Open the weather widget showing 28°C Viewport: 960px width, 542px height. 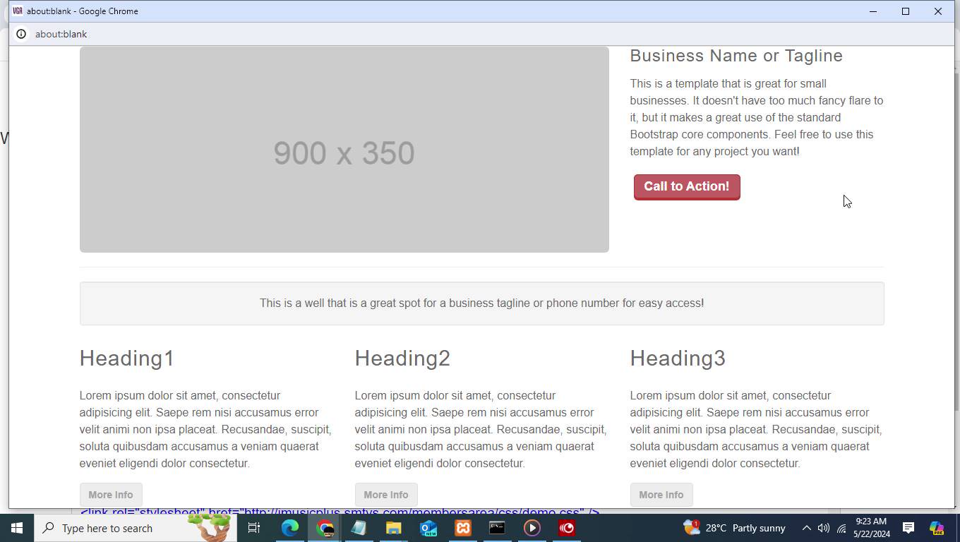pyautogui.click(x=734, y=528)
